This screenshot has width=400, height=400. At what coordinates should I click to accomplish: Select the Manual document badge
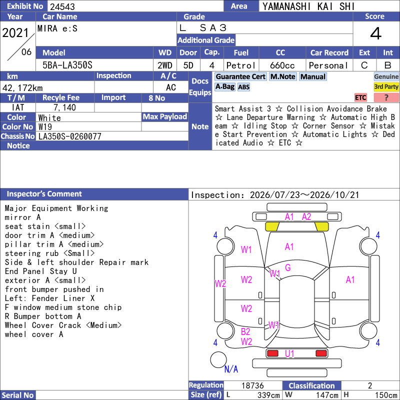[x=313, y=76]
